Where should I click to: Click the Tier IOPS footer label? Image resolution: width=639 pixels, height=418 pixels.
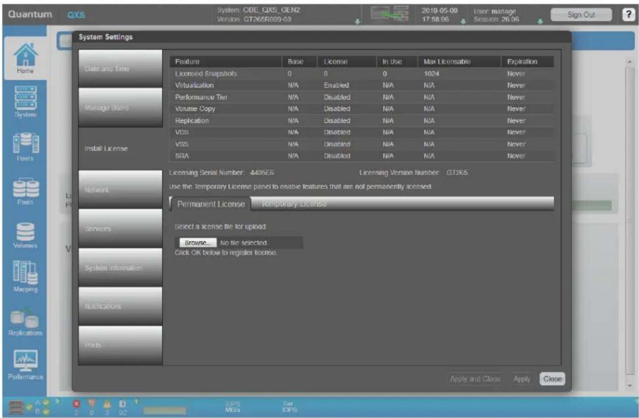coord(290,407)
